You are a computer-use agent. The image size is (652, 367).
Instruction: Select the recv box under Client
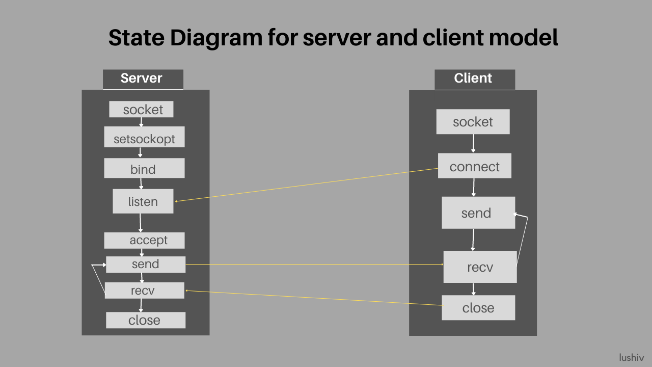pyautogui.click(x=480, y=266)
